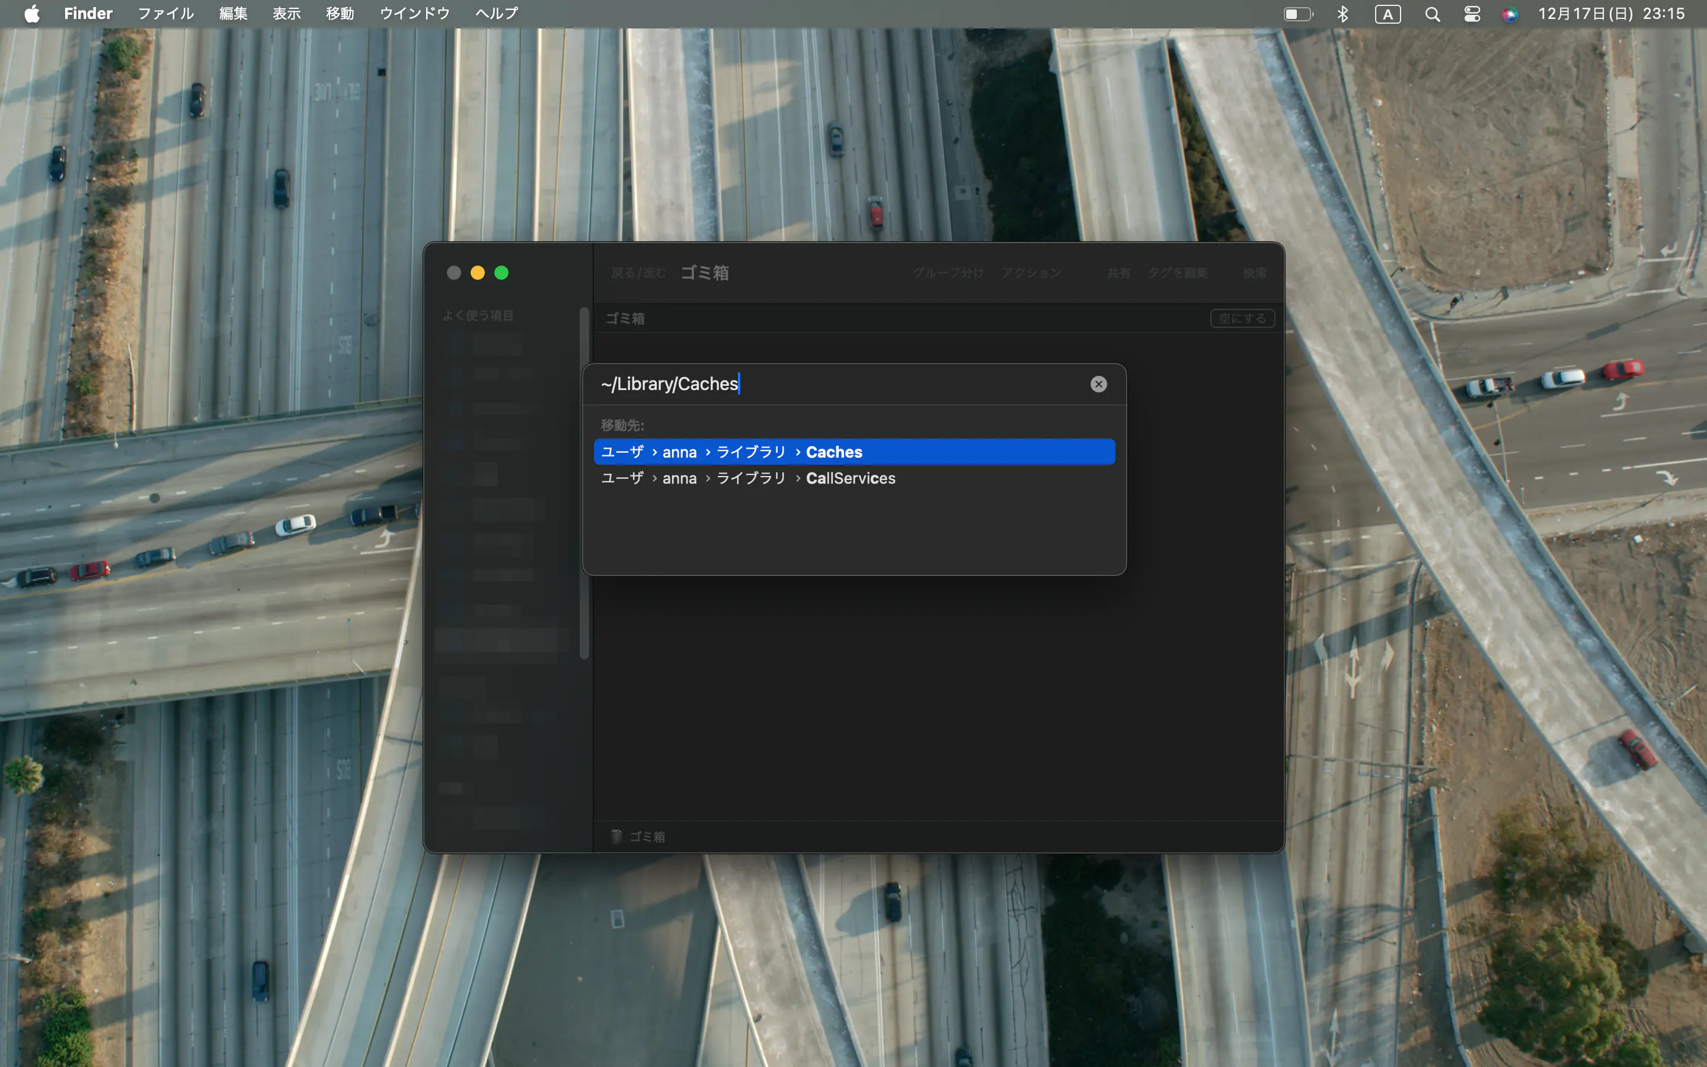Open the ヘルプ menu

click(496, 14)
